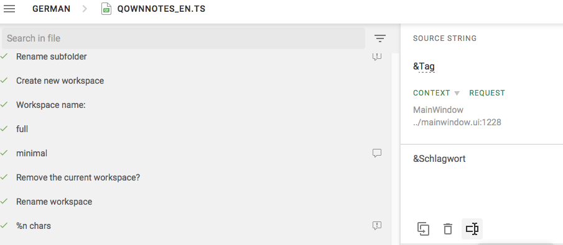This screenshot has height=245, width=563.
Task: Open QOWNNOTES_EN.TS breadcrumb item
Action: point(161,9)
